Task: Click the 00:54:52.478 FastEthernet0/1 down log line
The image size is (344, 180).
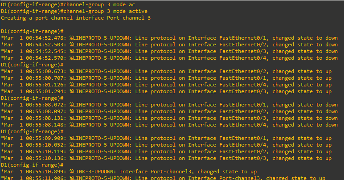Action: coord(169,38)
